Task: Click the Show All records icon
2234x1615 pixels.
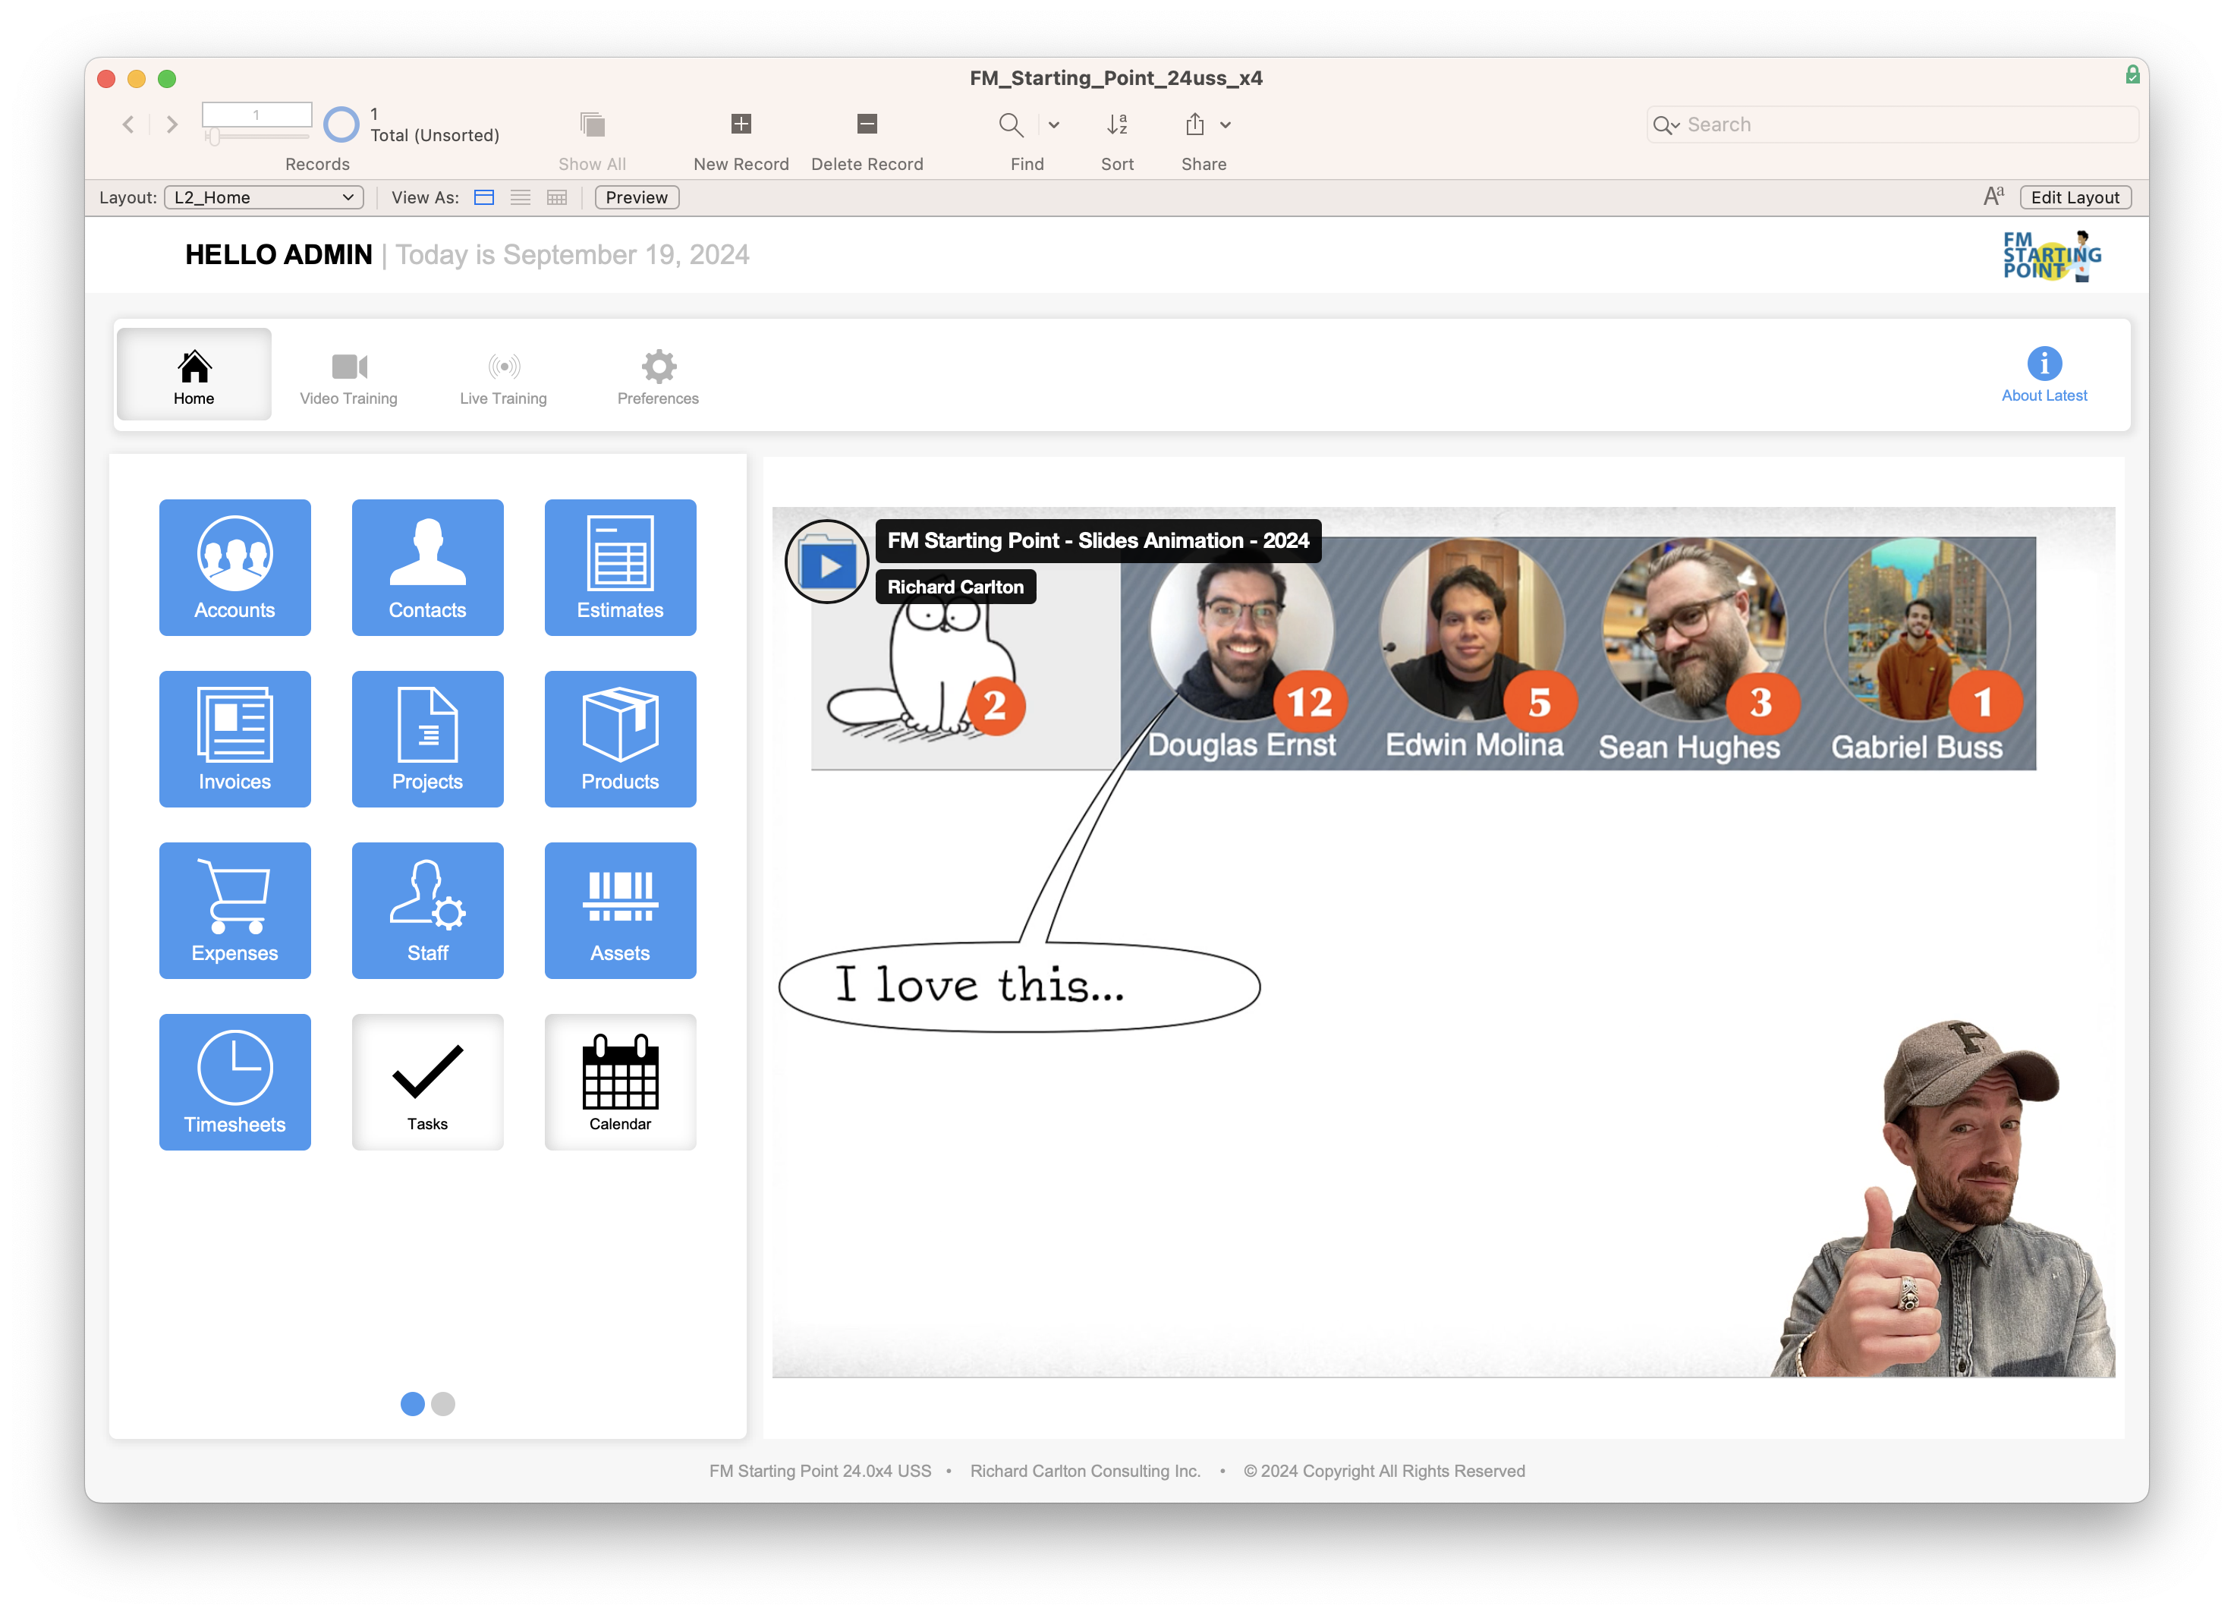Action: coord(592,124)
